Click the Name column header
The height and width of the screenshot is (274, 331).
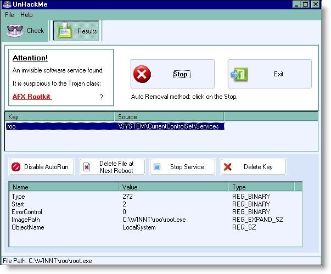(x=64, y=187)
